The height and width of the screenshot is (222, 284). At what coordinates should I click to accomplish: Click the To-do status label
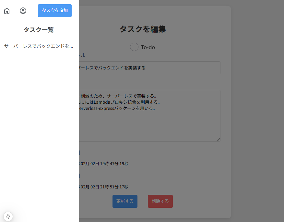[148, 47]
